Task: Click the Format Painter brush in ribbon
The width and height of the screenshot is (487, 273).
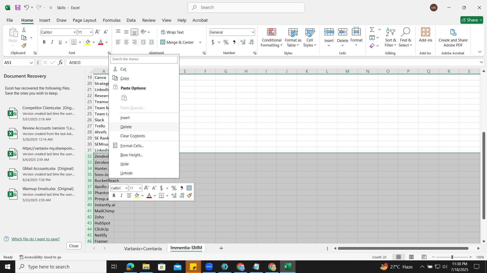Action: pos(24,45)
